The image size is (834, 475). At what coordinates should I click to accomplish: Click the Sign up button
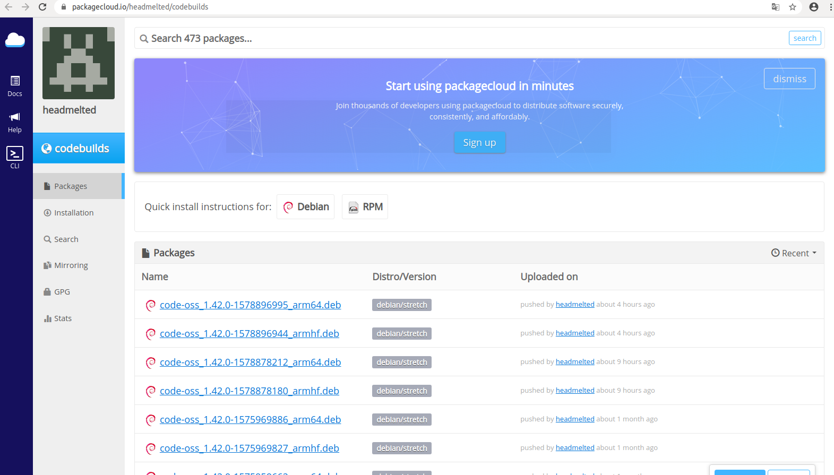479,142
